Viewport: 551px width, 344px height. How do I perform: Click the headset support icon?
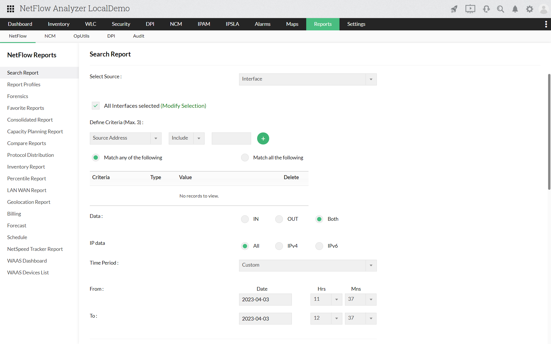pos(486,9)
